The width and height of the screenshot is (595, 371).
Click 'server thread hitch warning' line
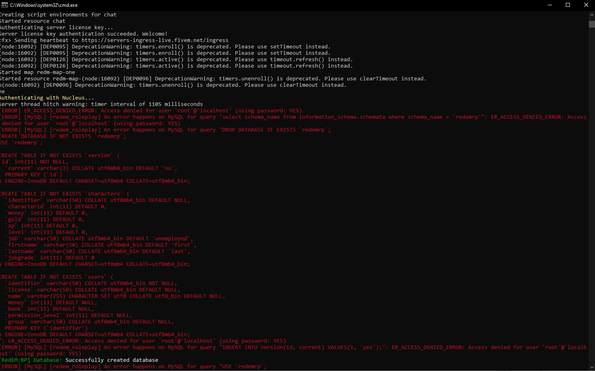101,104
